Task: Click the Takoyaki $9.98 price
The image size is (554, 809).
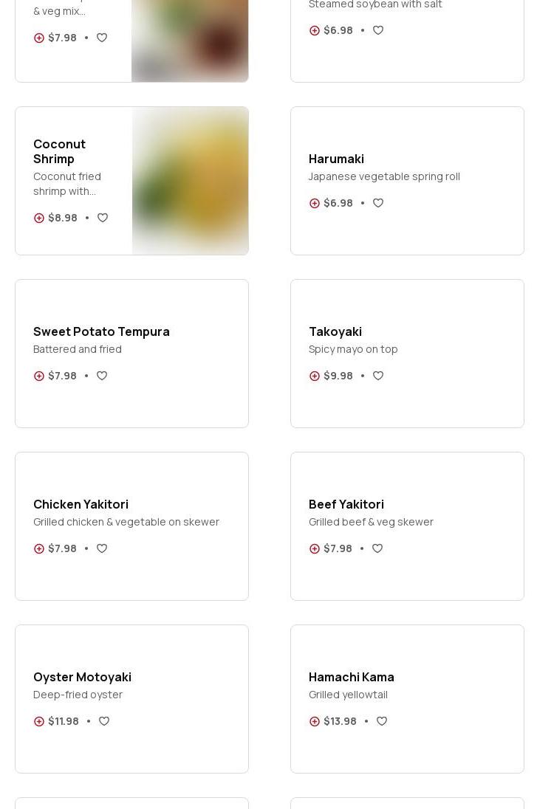Action: [338, 376]
